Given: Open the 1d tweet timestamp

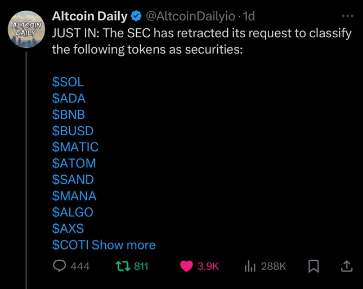Looking at the screenshot, I should pyautogui.click(x=249, y=16).
